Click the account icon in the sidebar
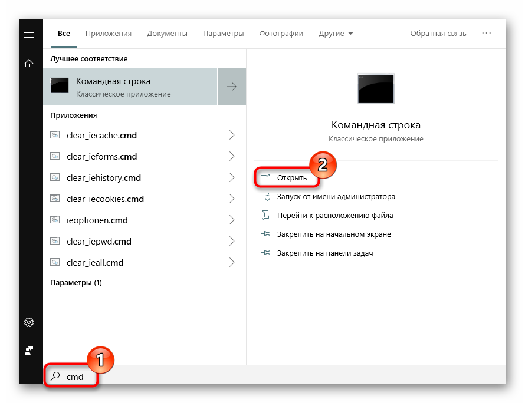Image resolution: width=525 pixels, height=403 pixels. (28, 351)
